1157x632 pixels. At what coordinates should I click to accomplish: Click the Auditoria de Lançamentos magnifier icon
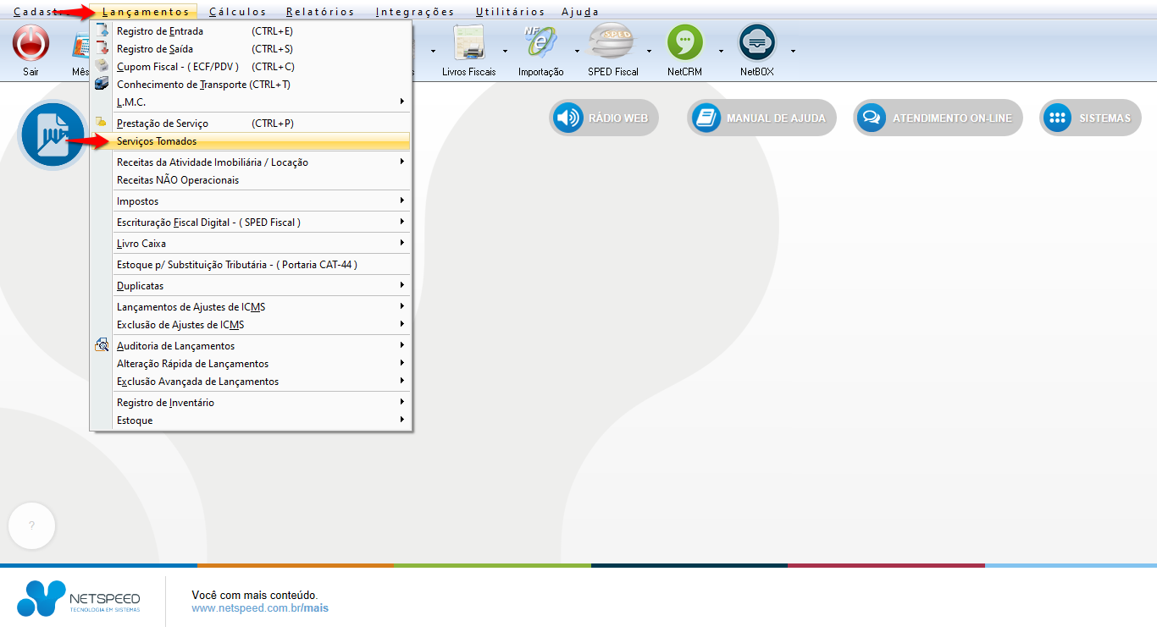point(102,345)
